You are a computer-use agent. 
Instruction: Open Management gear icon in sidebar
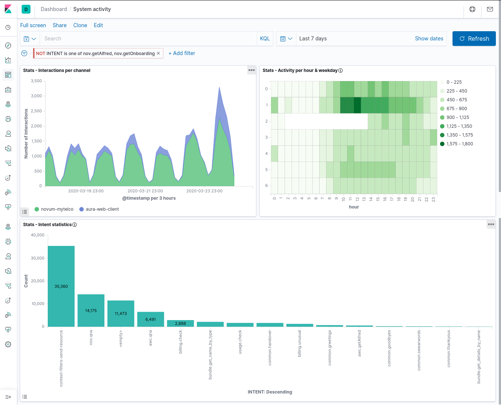click(8, 344)
